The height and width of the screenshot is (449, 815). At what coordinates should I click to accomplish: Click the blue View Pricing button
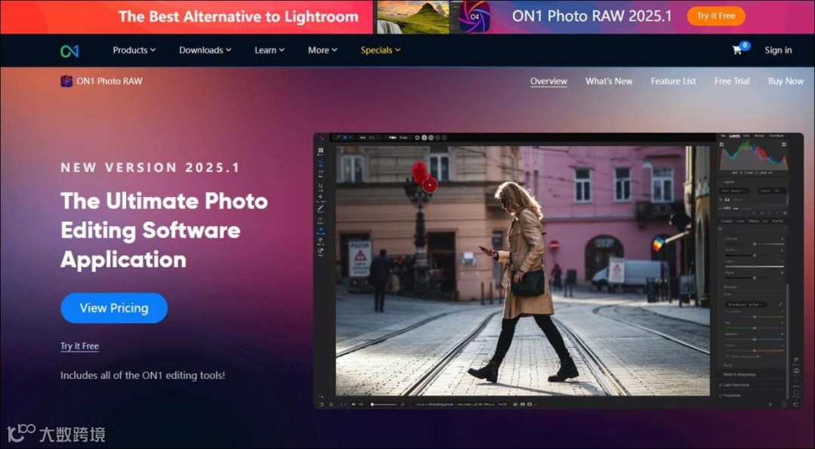coord(114,308)
